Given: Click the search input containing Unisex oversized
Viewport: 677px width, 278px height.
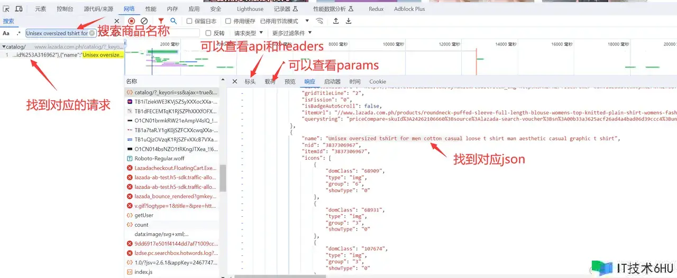Looking at the screenshot, I should click(x=57, y=33).
